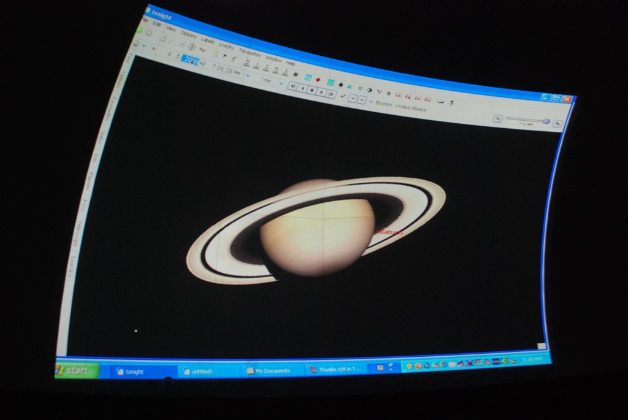Toggle the galactic 'Ga' guide button

tap(427, 99)
